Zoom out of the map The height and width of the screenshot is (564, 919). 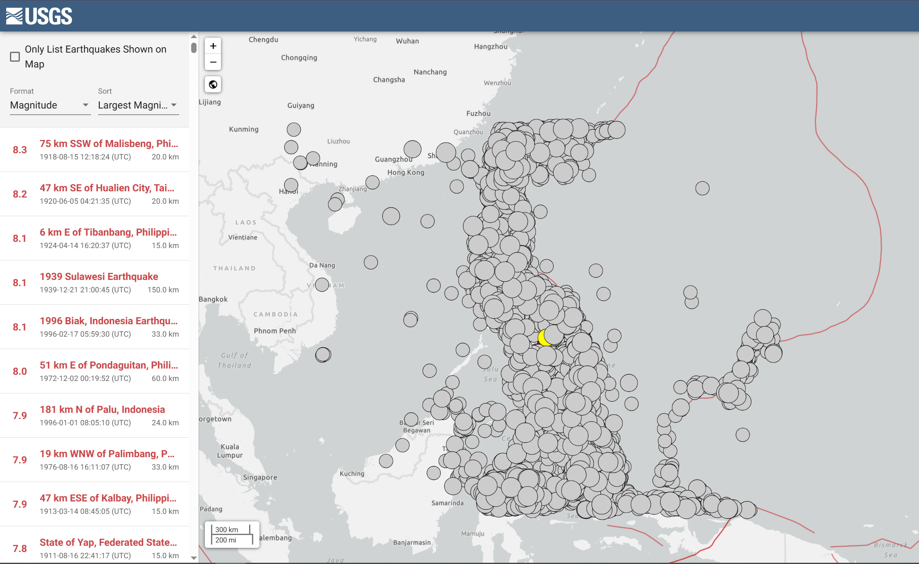point(213,63)
